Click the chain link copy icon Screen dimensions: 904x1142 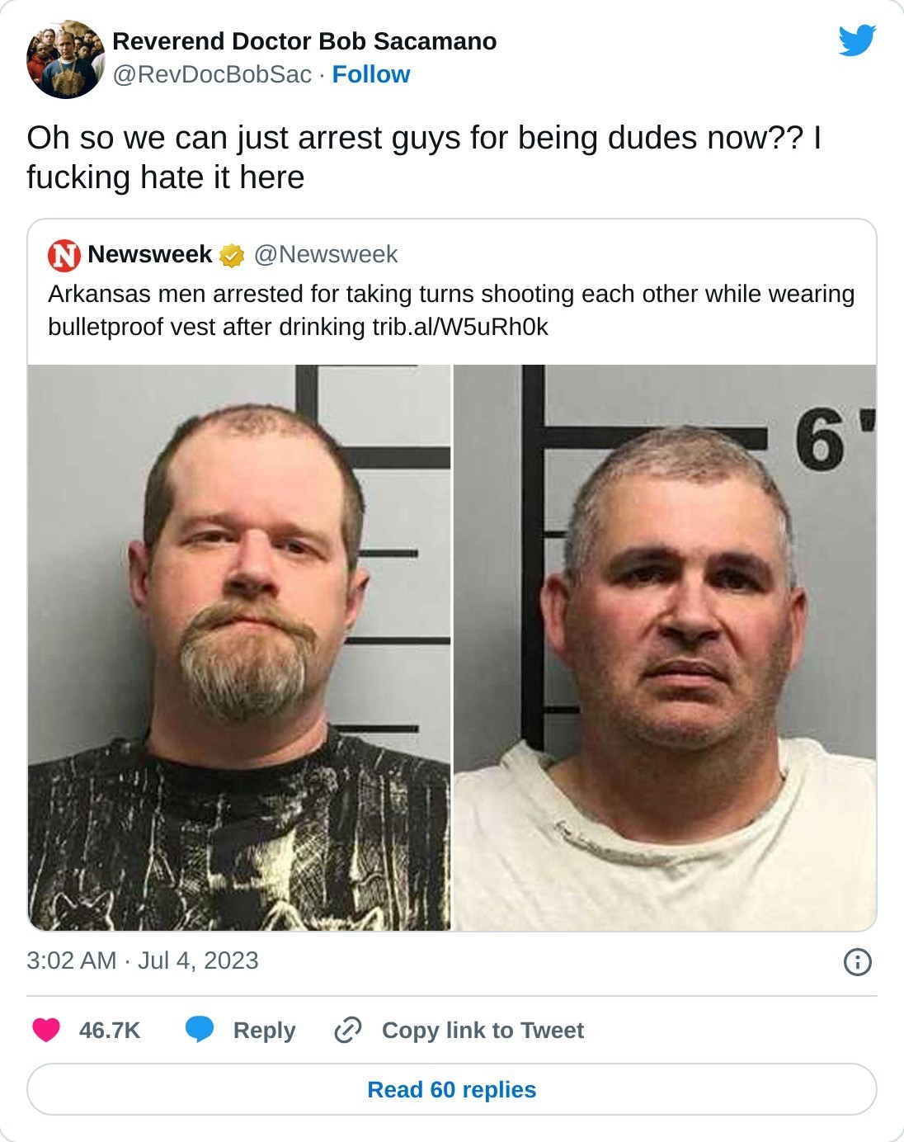(348, 1030)
